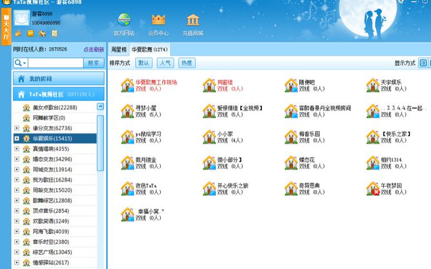Expand the 同城交友(13914) category
431x269 pixels.
tap(17, 170)
